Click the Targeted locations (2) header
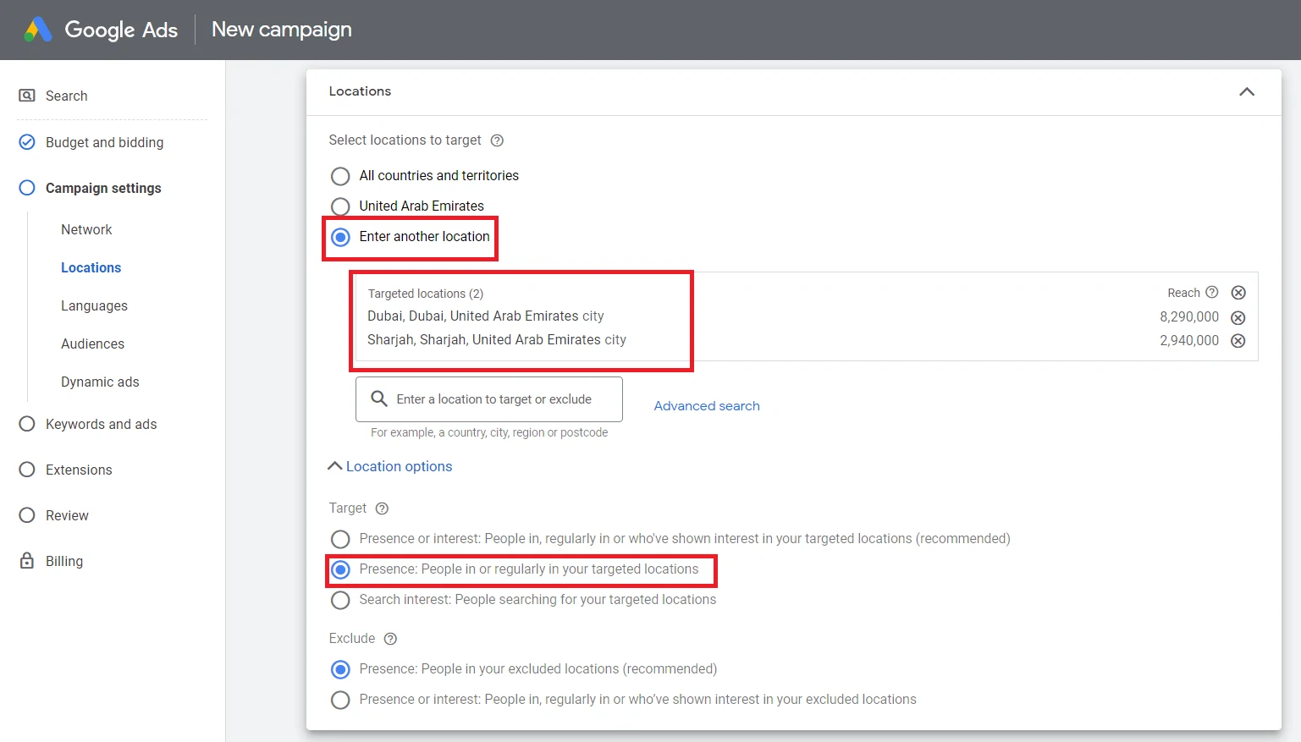The image size is (1301, 742). 426,294
